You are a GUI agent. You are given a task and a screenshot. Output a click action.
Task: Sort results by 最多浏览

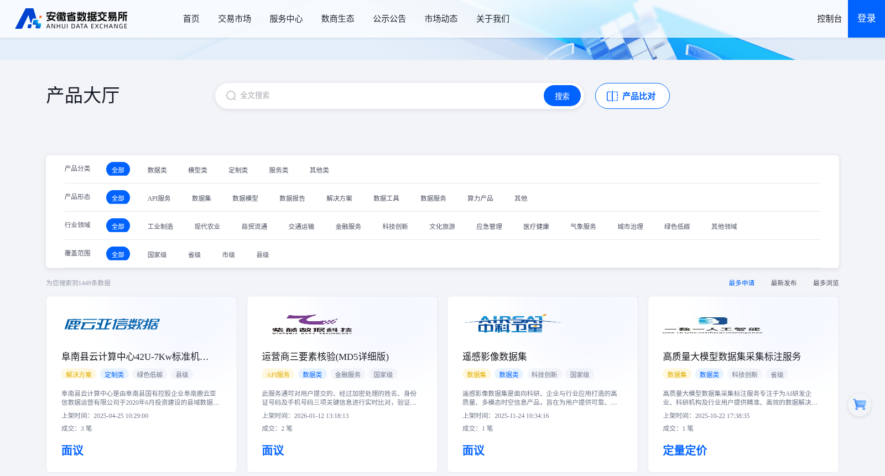point(826,283)
